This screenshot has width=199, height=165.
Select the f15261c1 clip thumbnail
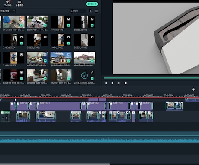tap(61, 76)
